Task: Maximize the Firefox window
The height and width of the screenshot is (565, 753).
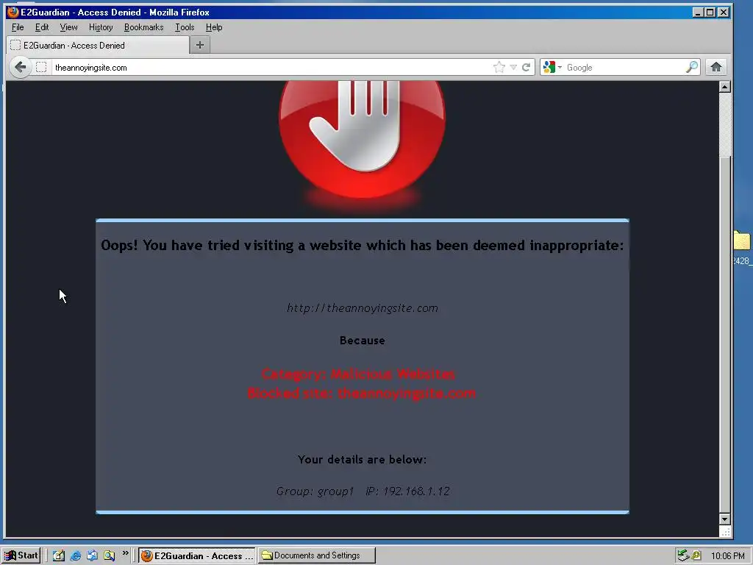Action: click(x=710, y=12)
